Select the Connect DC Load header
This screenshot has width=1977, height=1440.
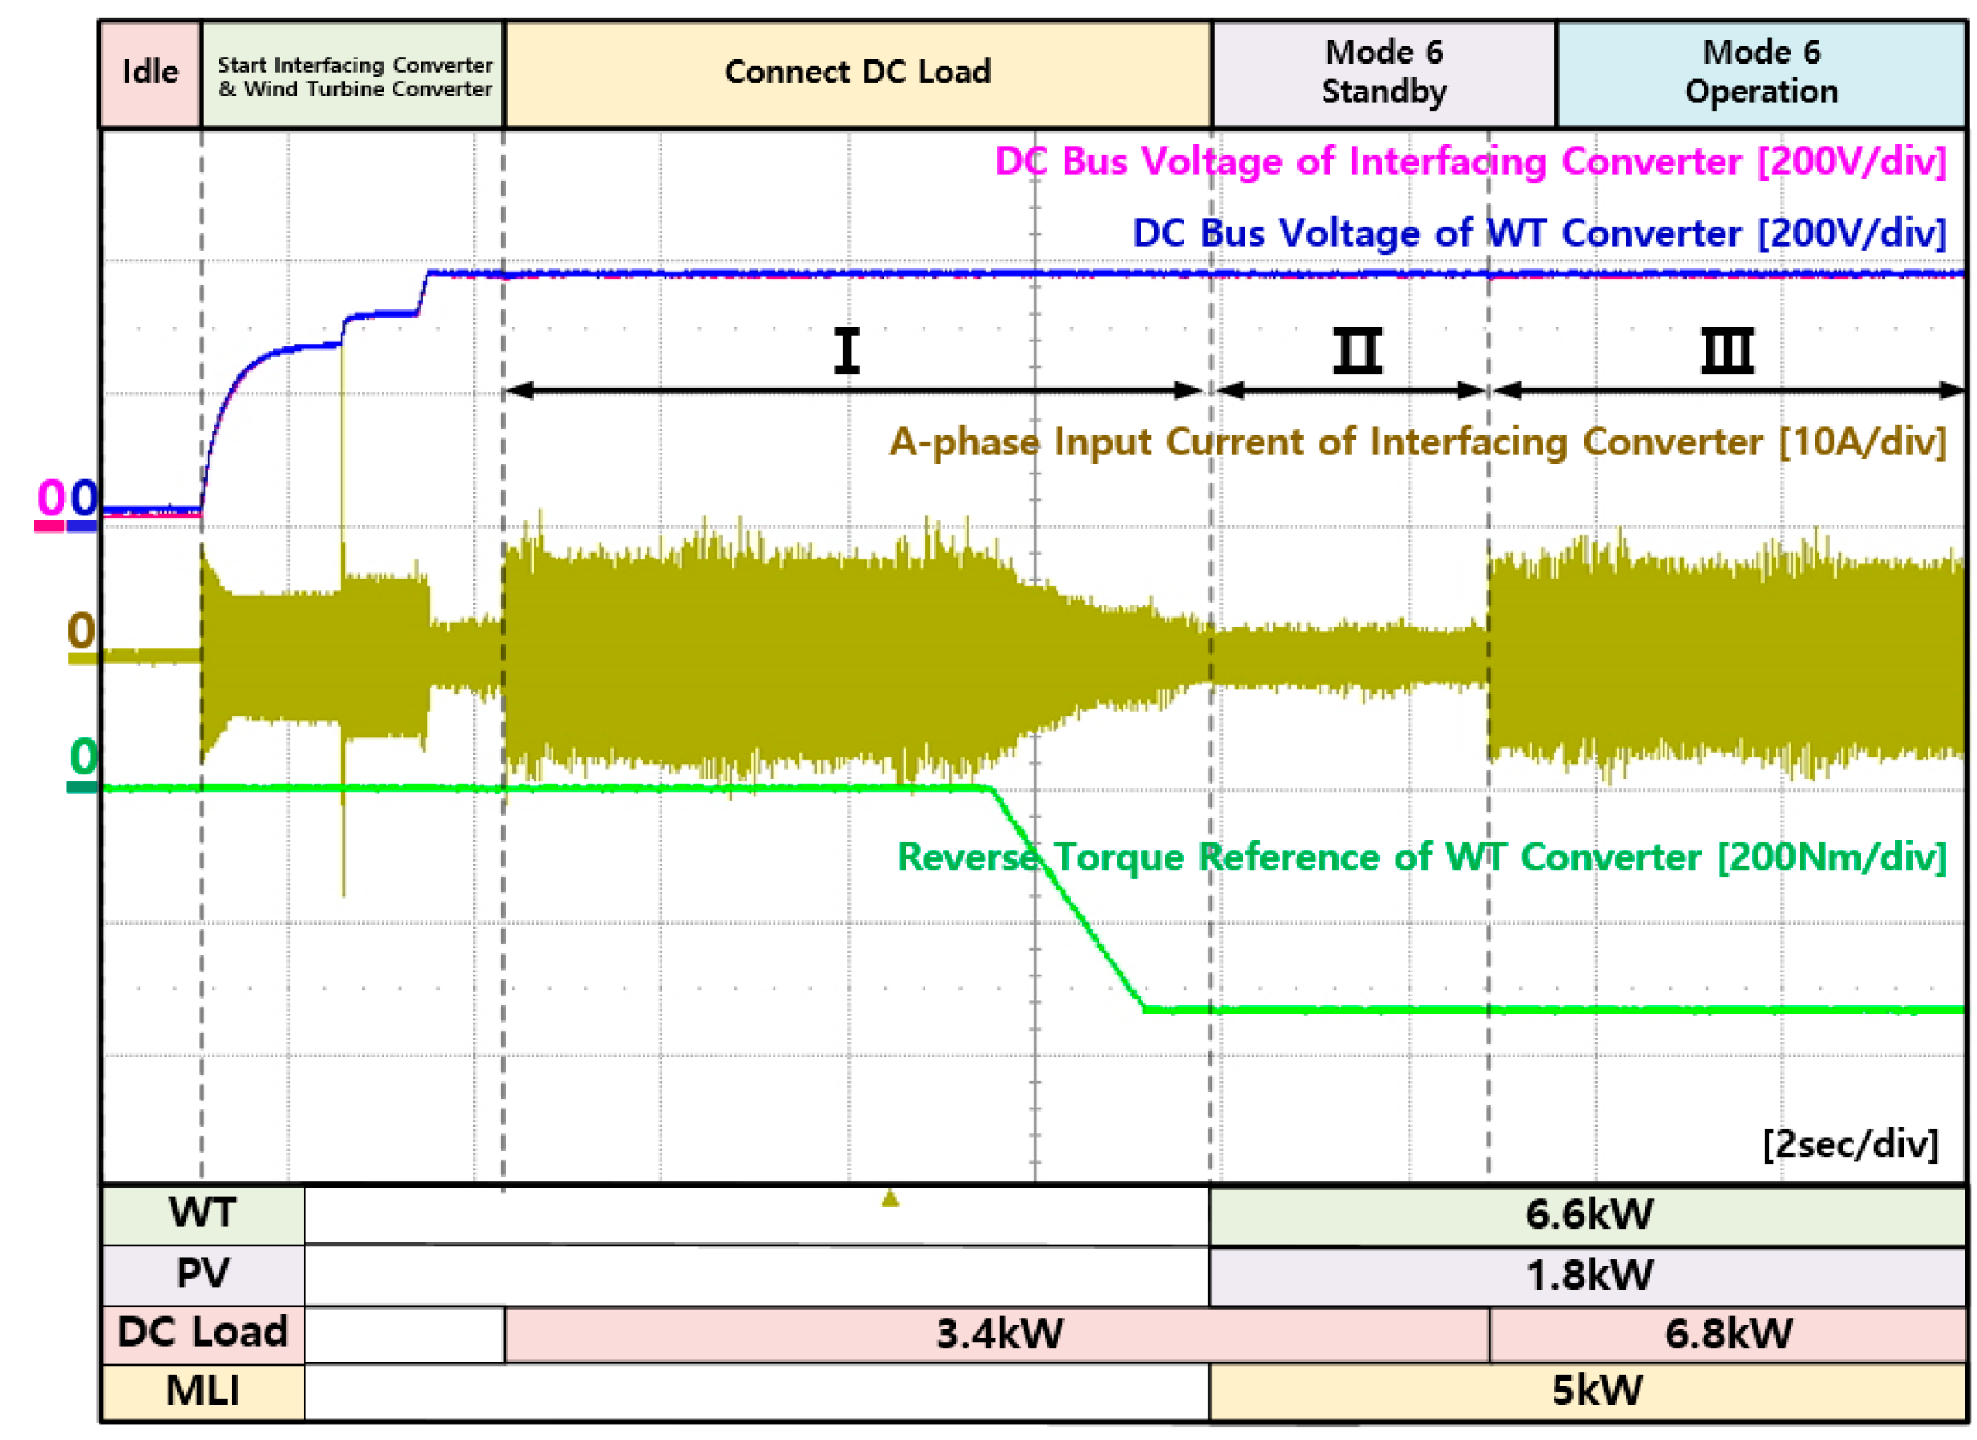pos(858,73)
